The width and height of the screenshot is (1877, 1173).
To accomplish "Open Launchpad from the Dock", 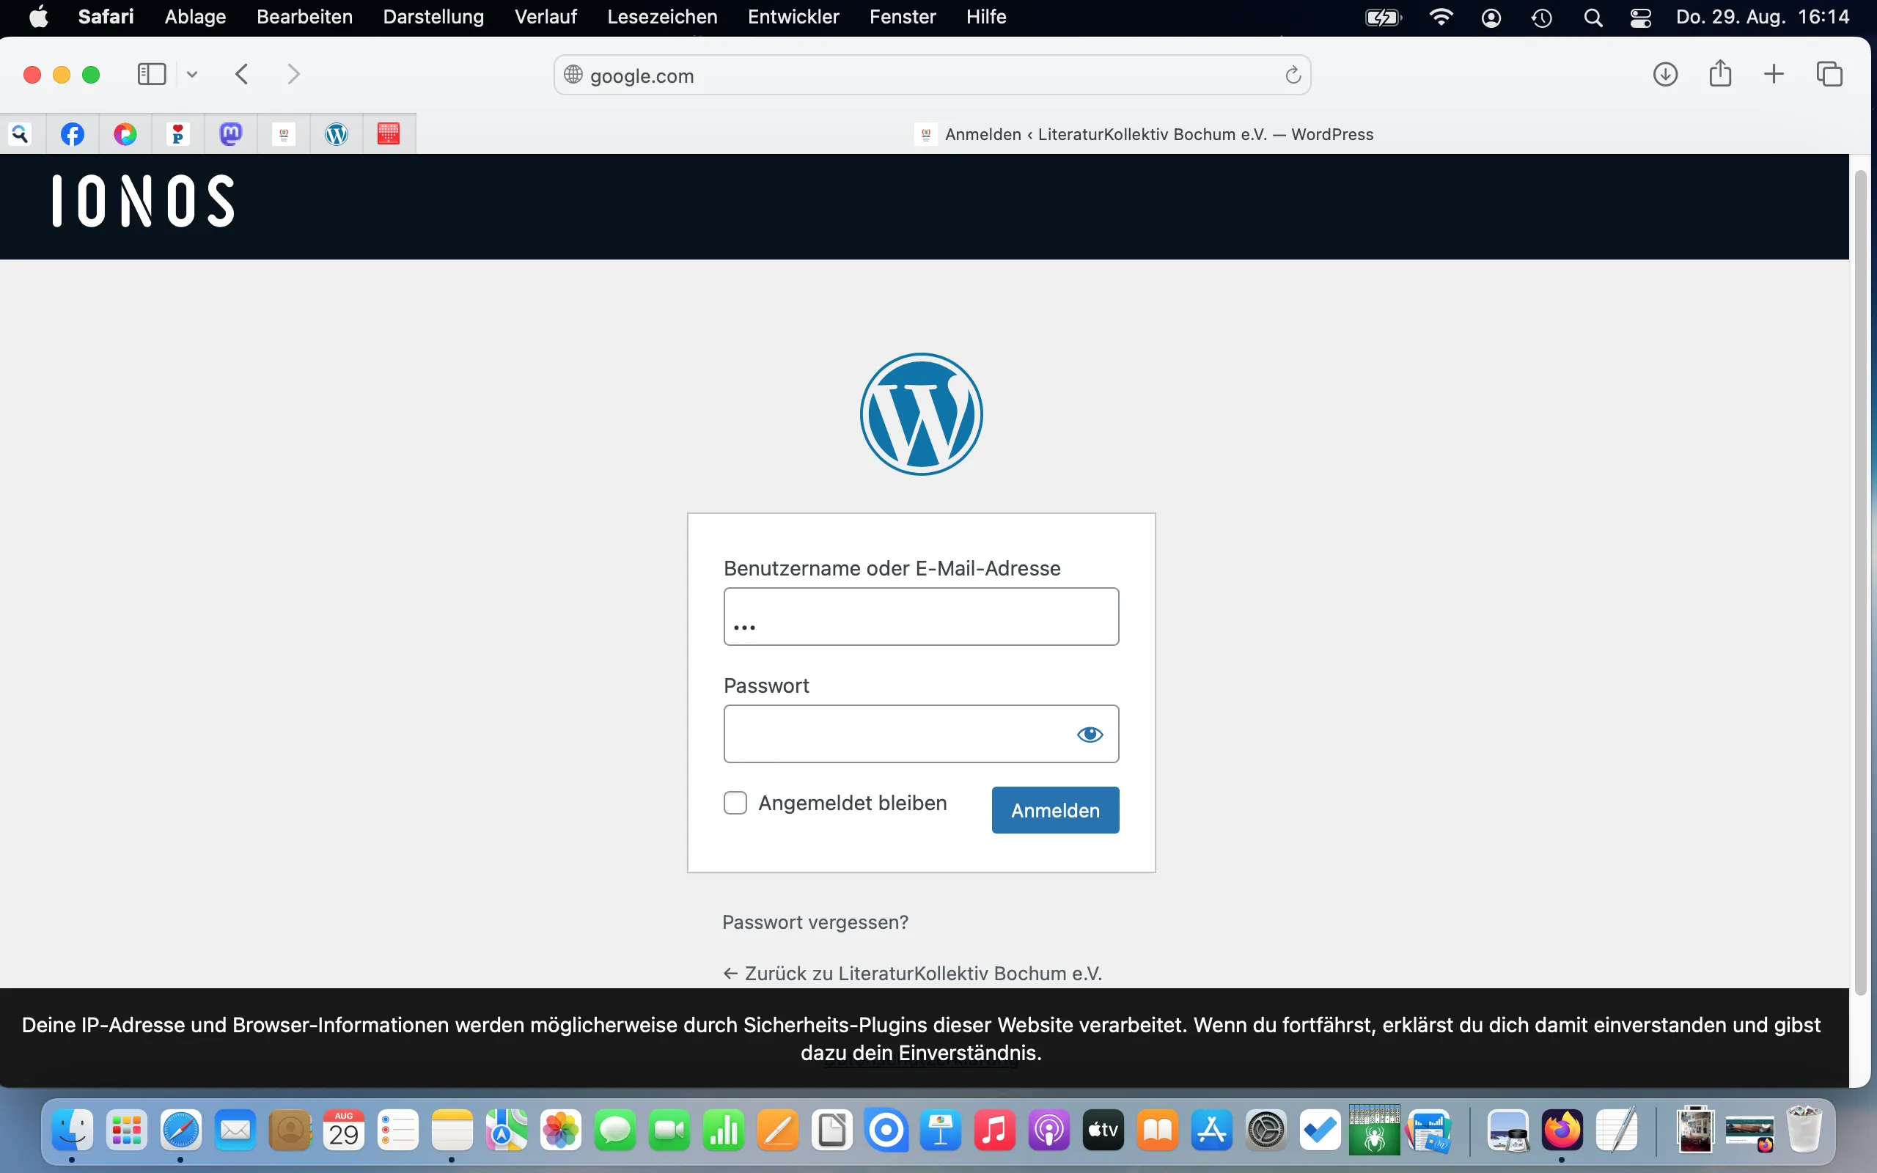I will (x=126, y=1130).
